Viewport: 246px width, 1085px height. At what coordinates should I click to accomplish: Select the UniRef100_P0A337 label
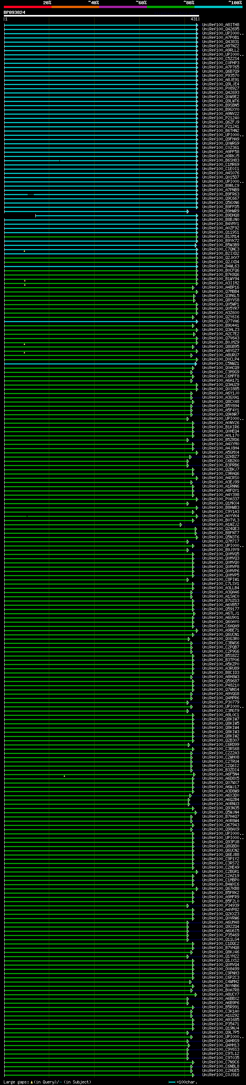(221, 499)
